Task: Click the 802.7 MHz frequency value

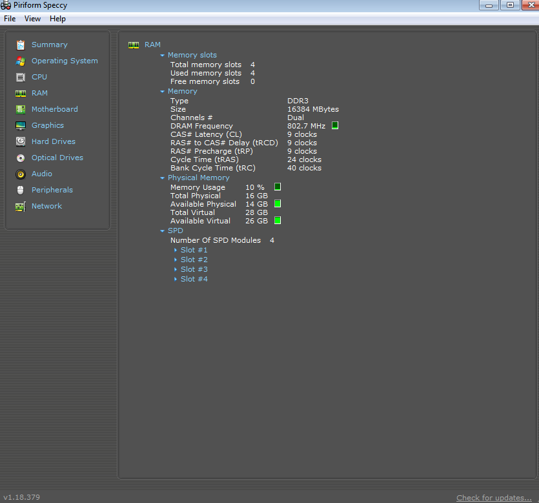Action: (x=306, y=126)
